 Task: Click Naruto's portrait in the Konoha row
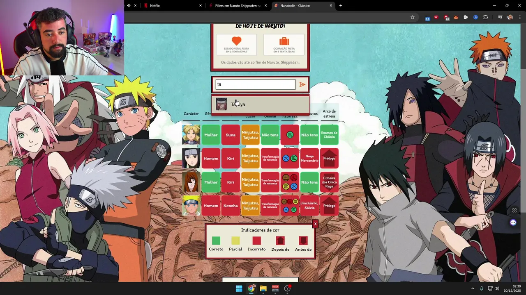point(191,206)
